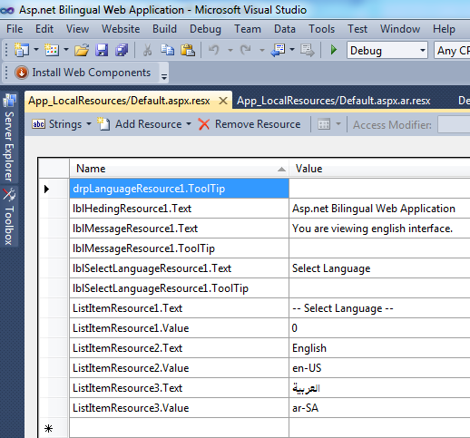Image resolution: width=470 pixels, height=438 pixels.
Task: Click the Value column header
Action: tap(379, 169)
